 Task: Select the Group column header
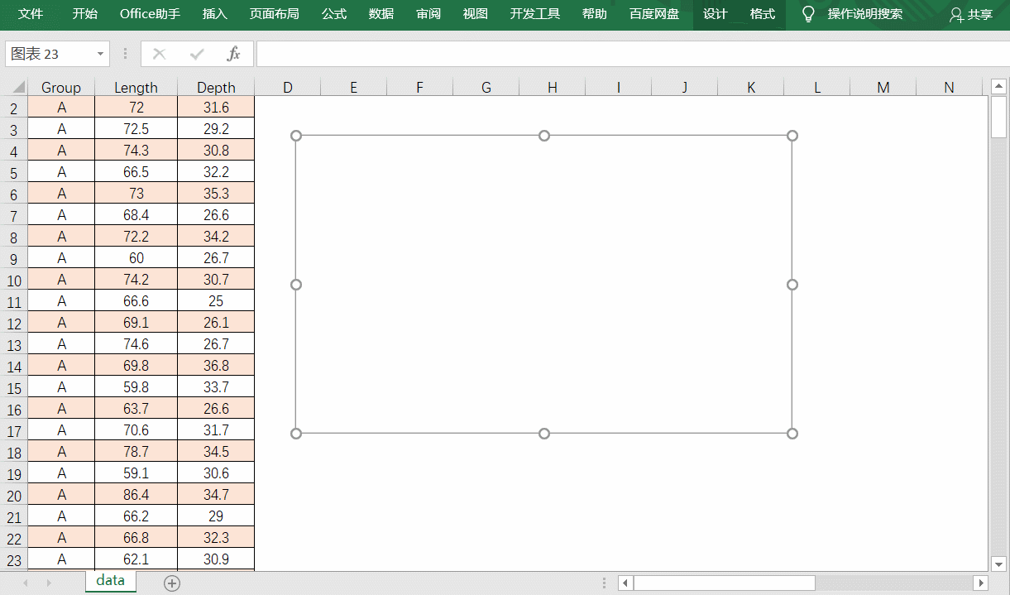(x=61, y=87)
